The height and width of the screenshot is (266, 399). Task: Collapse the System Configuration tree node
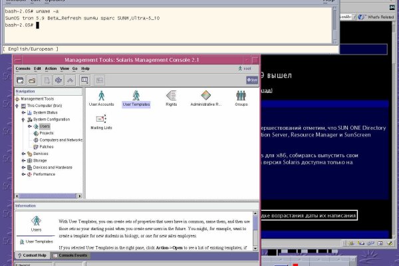coord(23,119)
